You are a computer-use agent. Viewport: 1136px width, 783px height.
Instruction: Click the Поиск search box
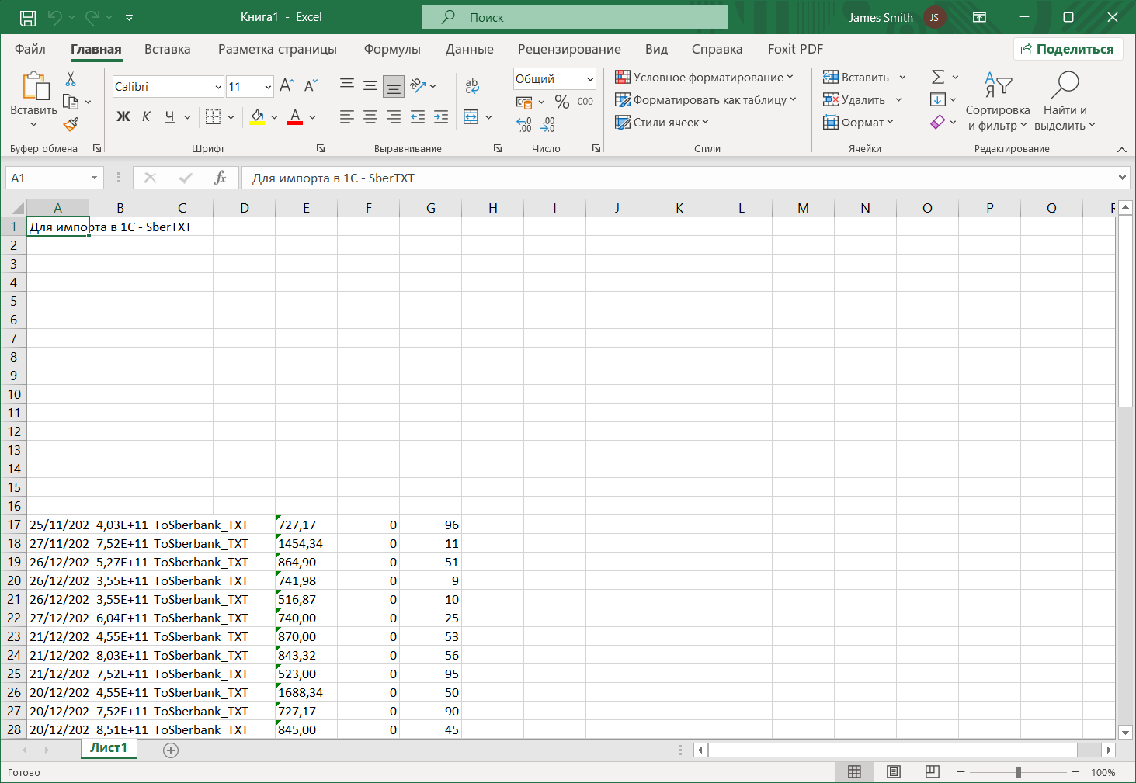tap(575, 17)
